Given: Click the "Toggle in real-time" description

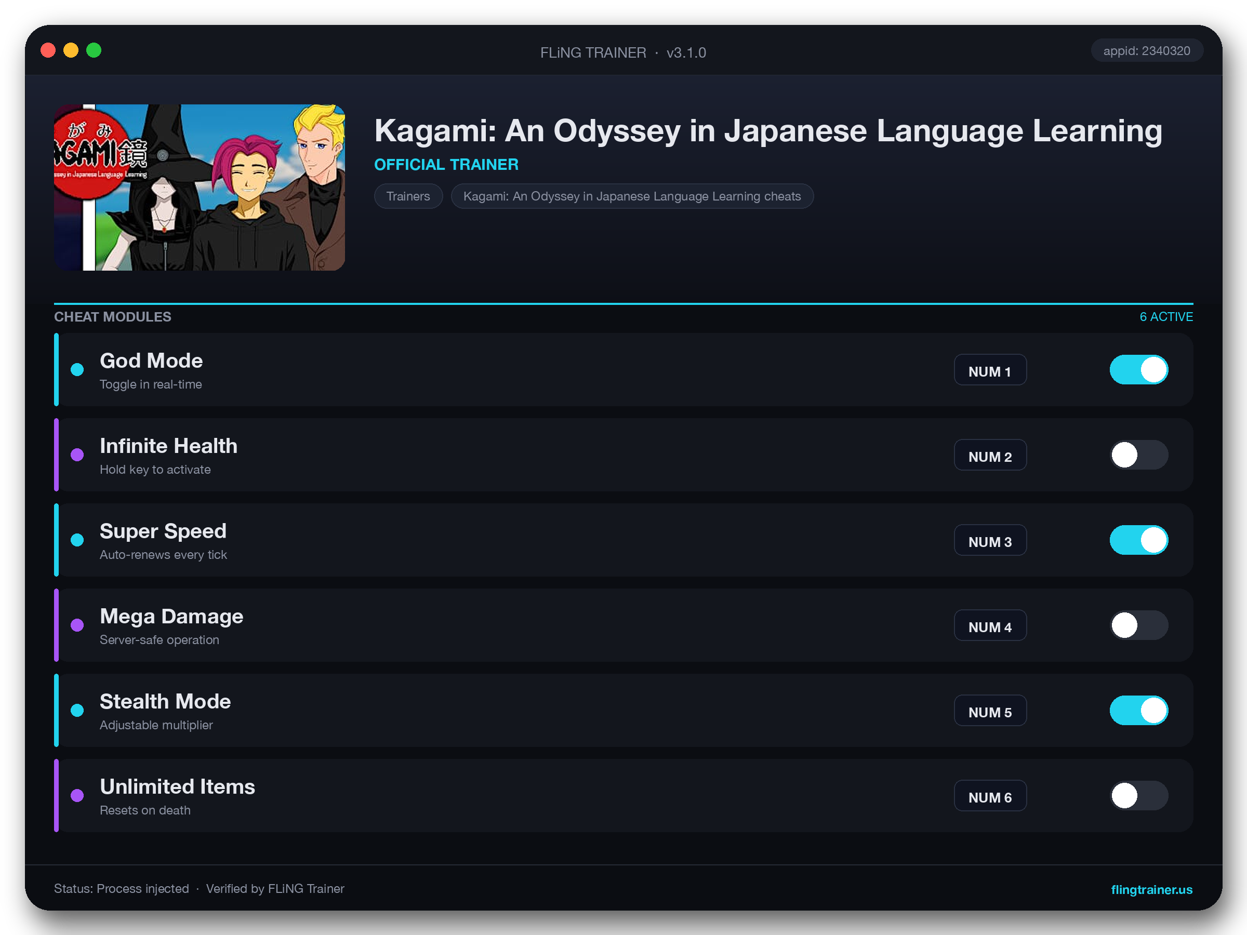Looking at the screenshot, I should [x=151, y=384].
